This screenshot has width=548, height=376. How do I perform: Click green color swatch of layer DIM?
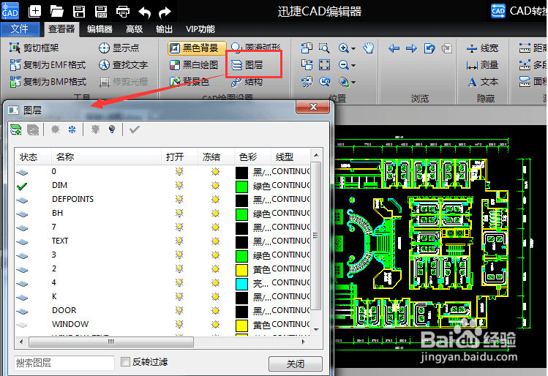click(242, 187)
